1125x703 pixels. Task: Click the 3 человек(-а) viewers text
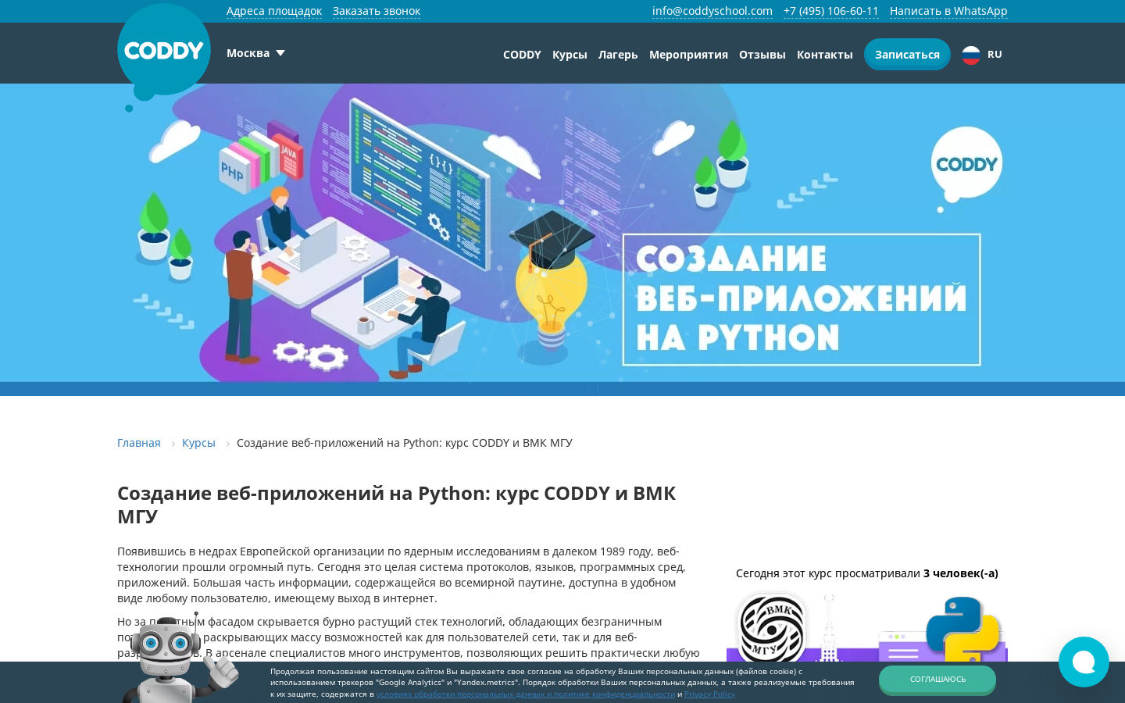pos(961,573)
